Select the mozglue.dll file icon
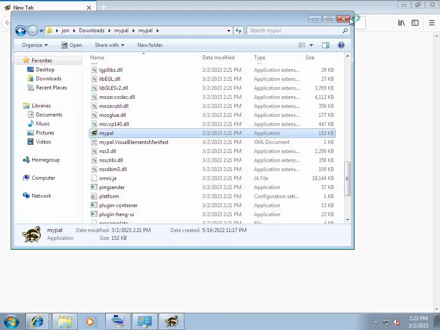 (x=94, y=115)
